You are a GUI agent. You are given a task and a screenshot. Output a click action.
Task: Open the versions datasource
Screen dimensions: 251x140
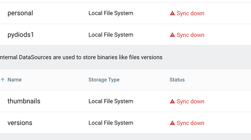click(20, 123)
